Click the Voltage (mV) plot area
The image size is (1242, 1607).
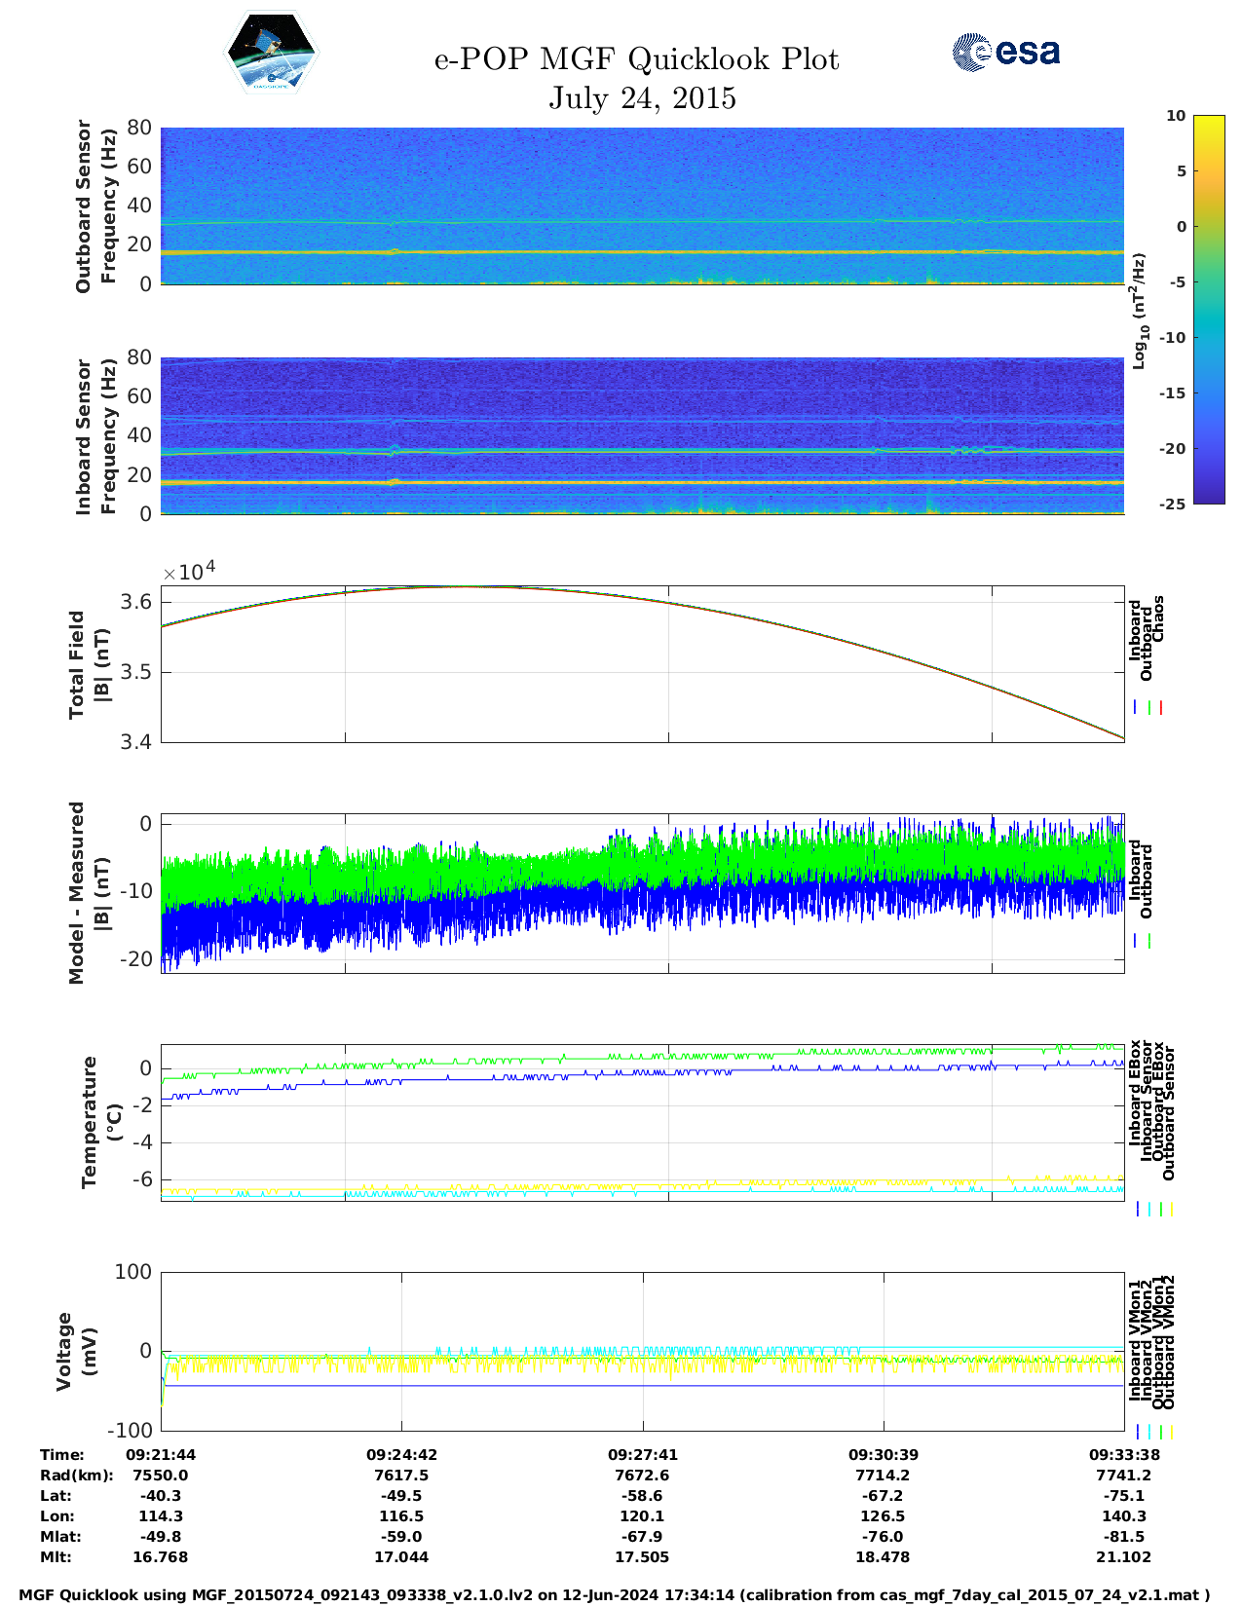point(642,1351)
